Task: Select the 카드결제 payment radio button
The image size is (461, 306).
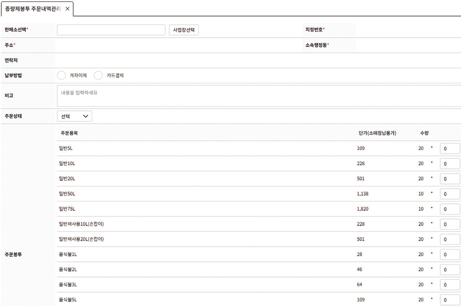Action: (98, 75)
